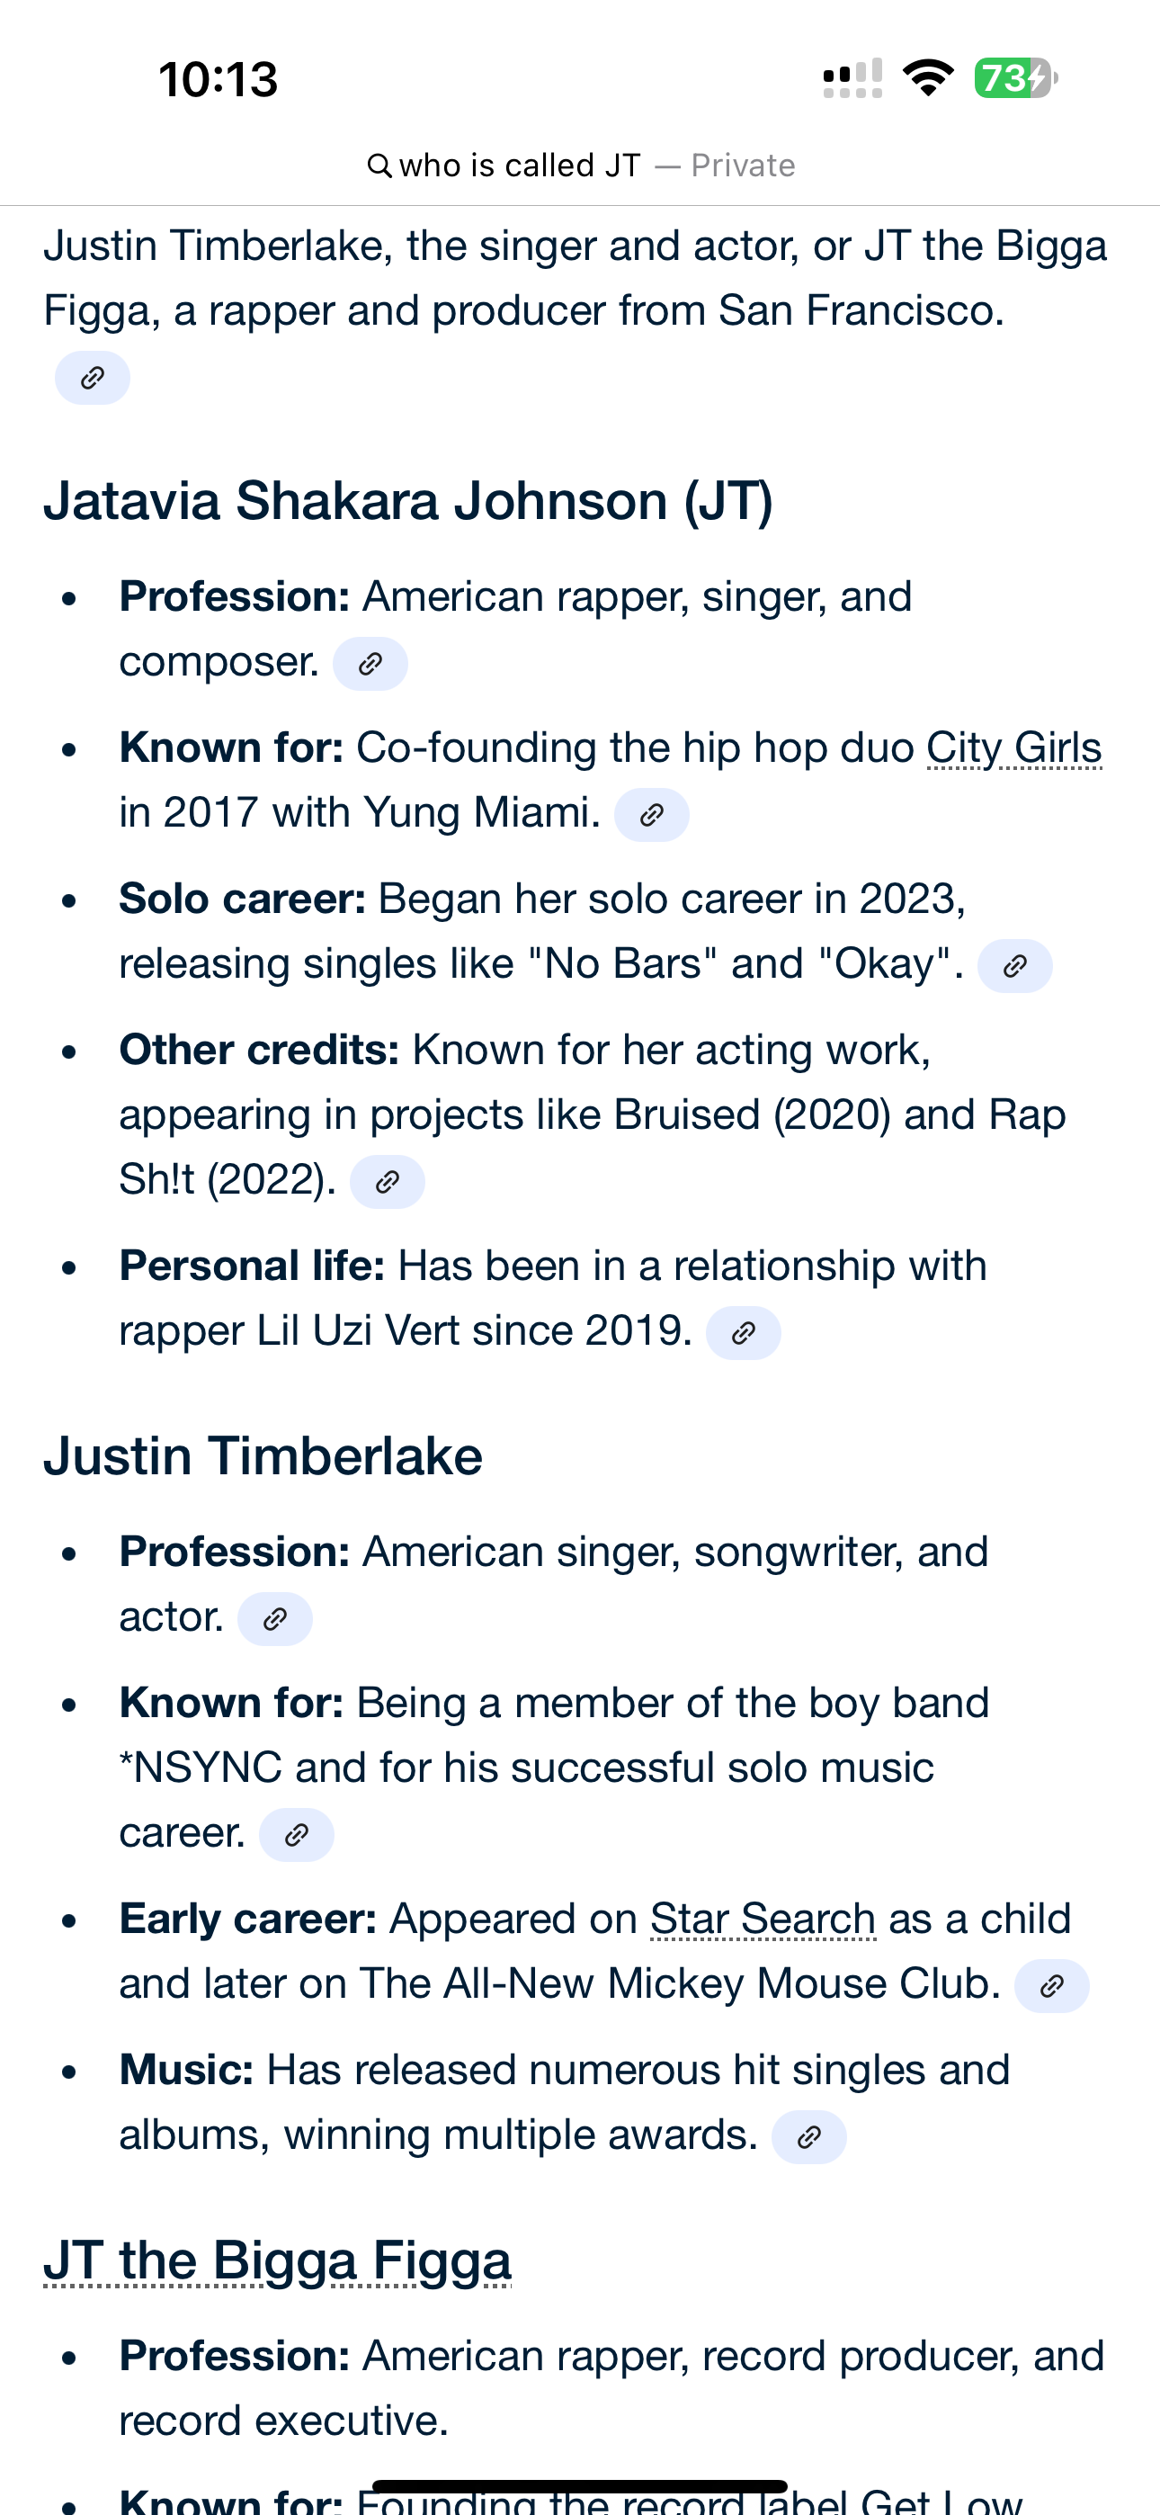Open source link after 'Sh!t (2022).'

pyautogui.click(x=387, y=1181)
